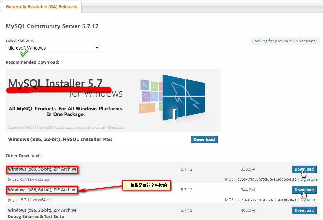This screenshot has height=220, width=323.
Task: Open the Generally Available (GA) Releases tab
Action: click(41, 7)
